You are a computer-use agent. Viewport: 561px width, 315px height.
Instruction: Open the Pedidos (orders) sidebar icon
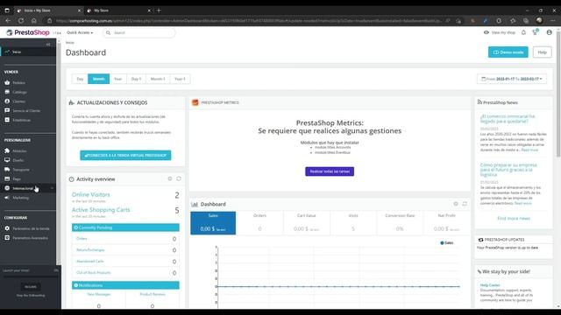[x=7, y=82]
